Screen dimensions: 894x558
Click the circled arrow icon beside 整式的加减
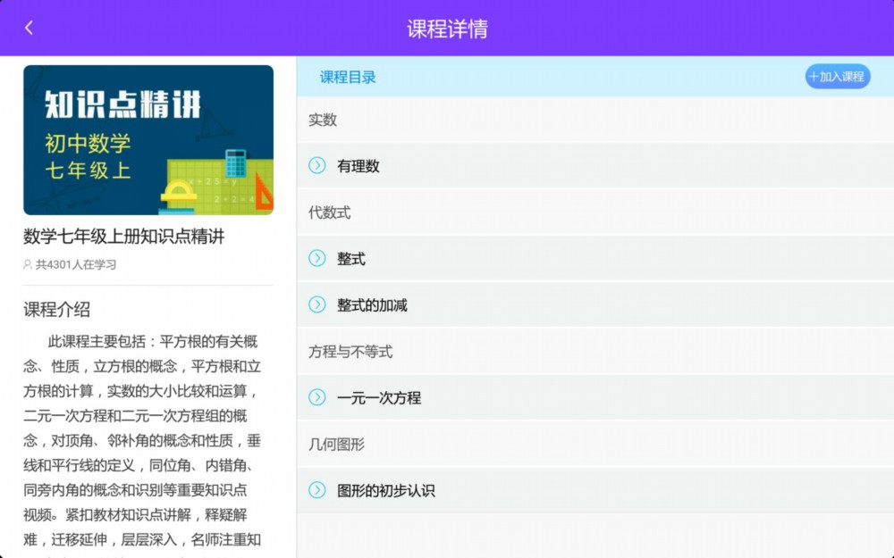click(316, 304)
